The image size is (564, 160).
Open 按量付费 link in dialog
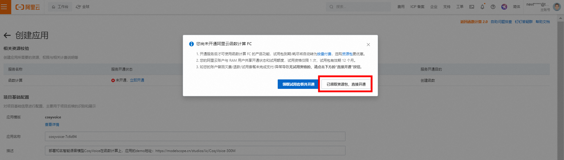tap(324, 54)
